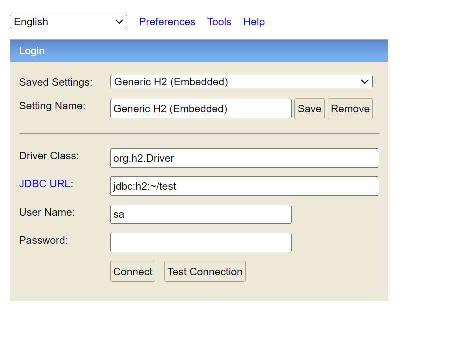Click the Remove button
The height and width of the screenshot is (348, 456).
[x=350, y=109]
